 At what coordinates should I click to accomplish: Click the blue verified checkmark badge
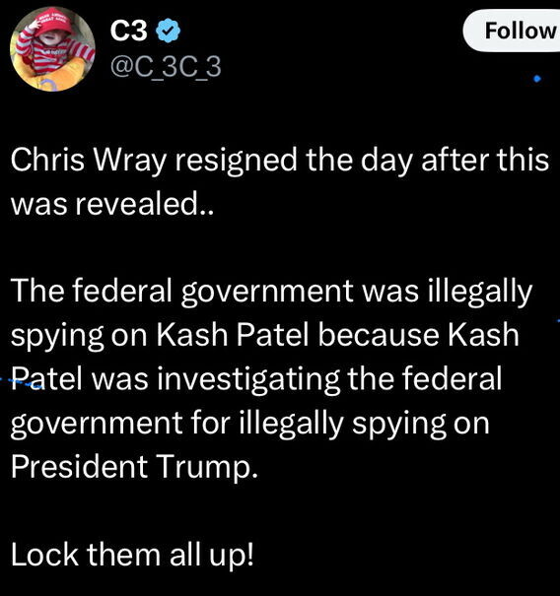(x=169, y=31)
